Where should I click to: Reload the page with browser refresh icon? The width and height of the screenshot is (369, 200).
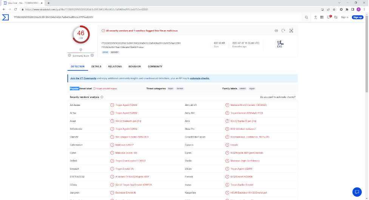(15, 9)
